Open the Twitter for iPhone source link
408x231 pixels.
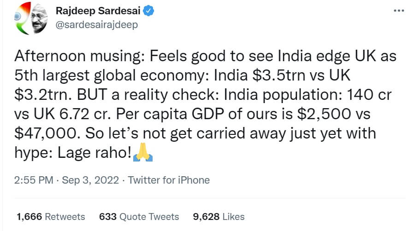click(169, 180)
